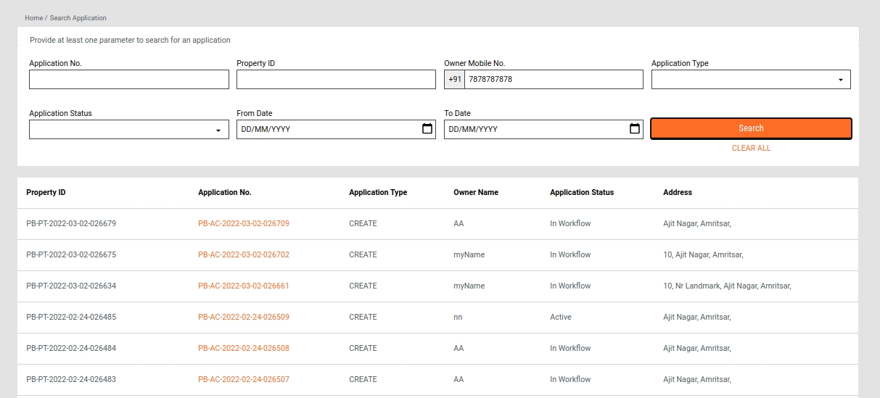Screen dimensions: 880x398
Task: Expand the Application Status dropdown
Action: point(128,130)
